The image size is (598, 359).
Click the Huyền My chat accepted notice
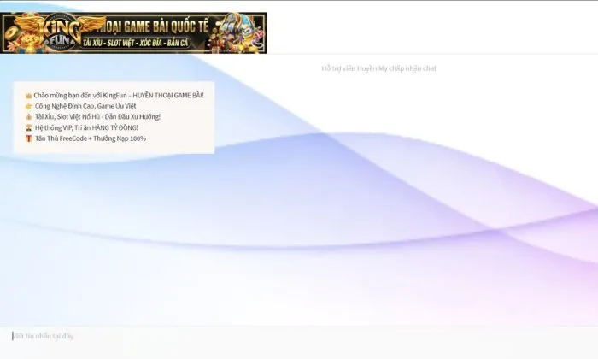tap(378, 68)
